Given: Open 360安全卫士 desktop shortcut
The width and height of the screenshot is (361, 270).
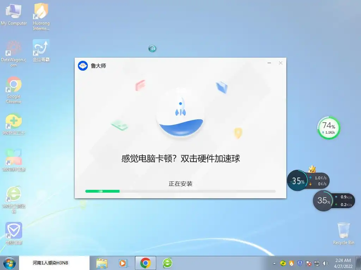Looking at the screenshot, I should (x=14, y=124).
